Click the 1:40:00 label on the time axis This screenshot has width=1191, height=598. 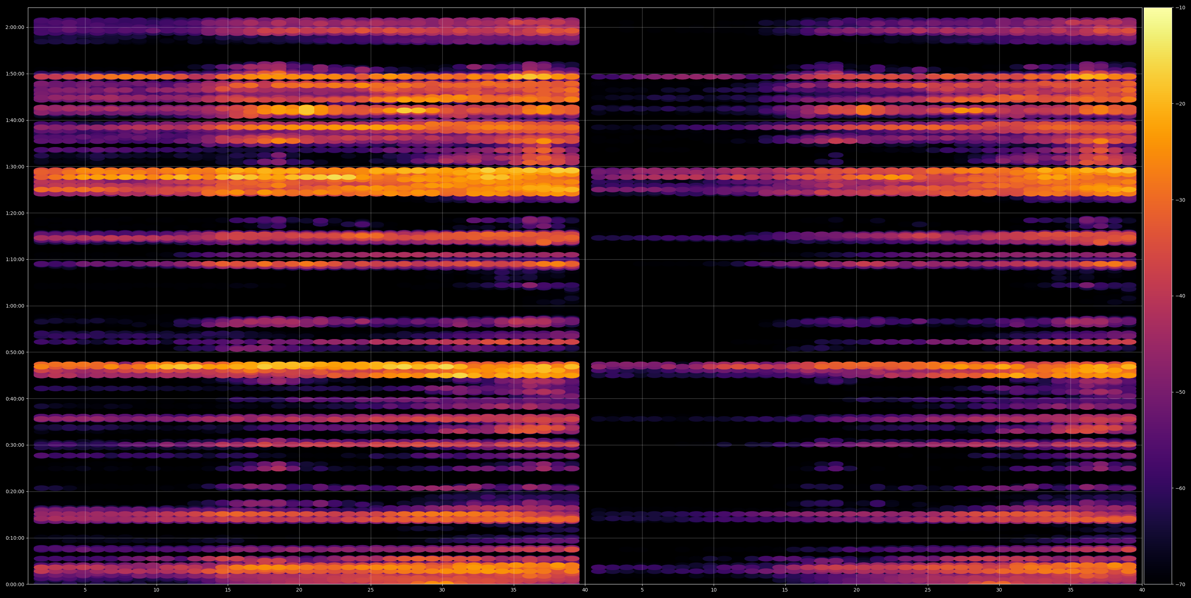coord(15,120)
